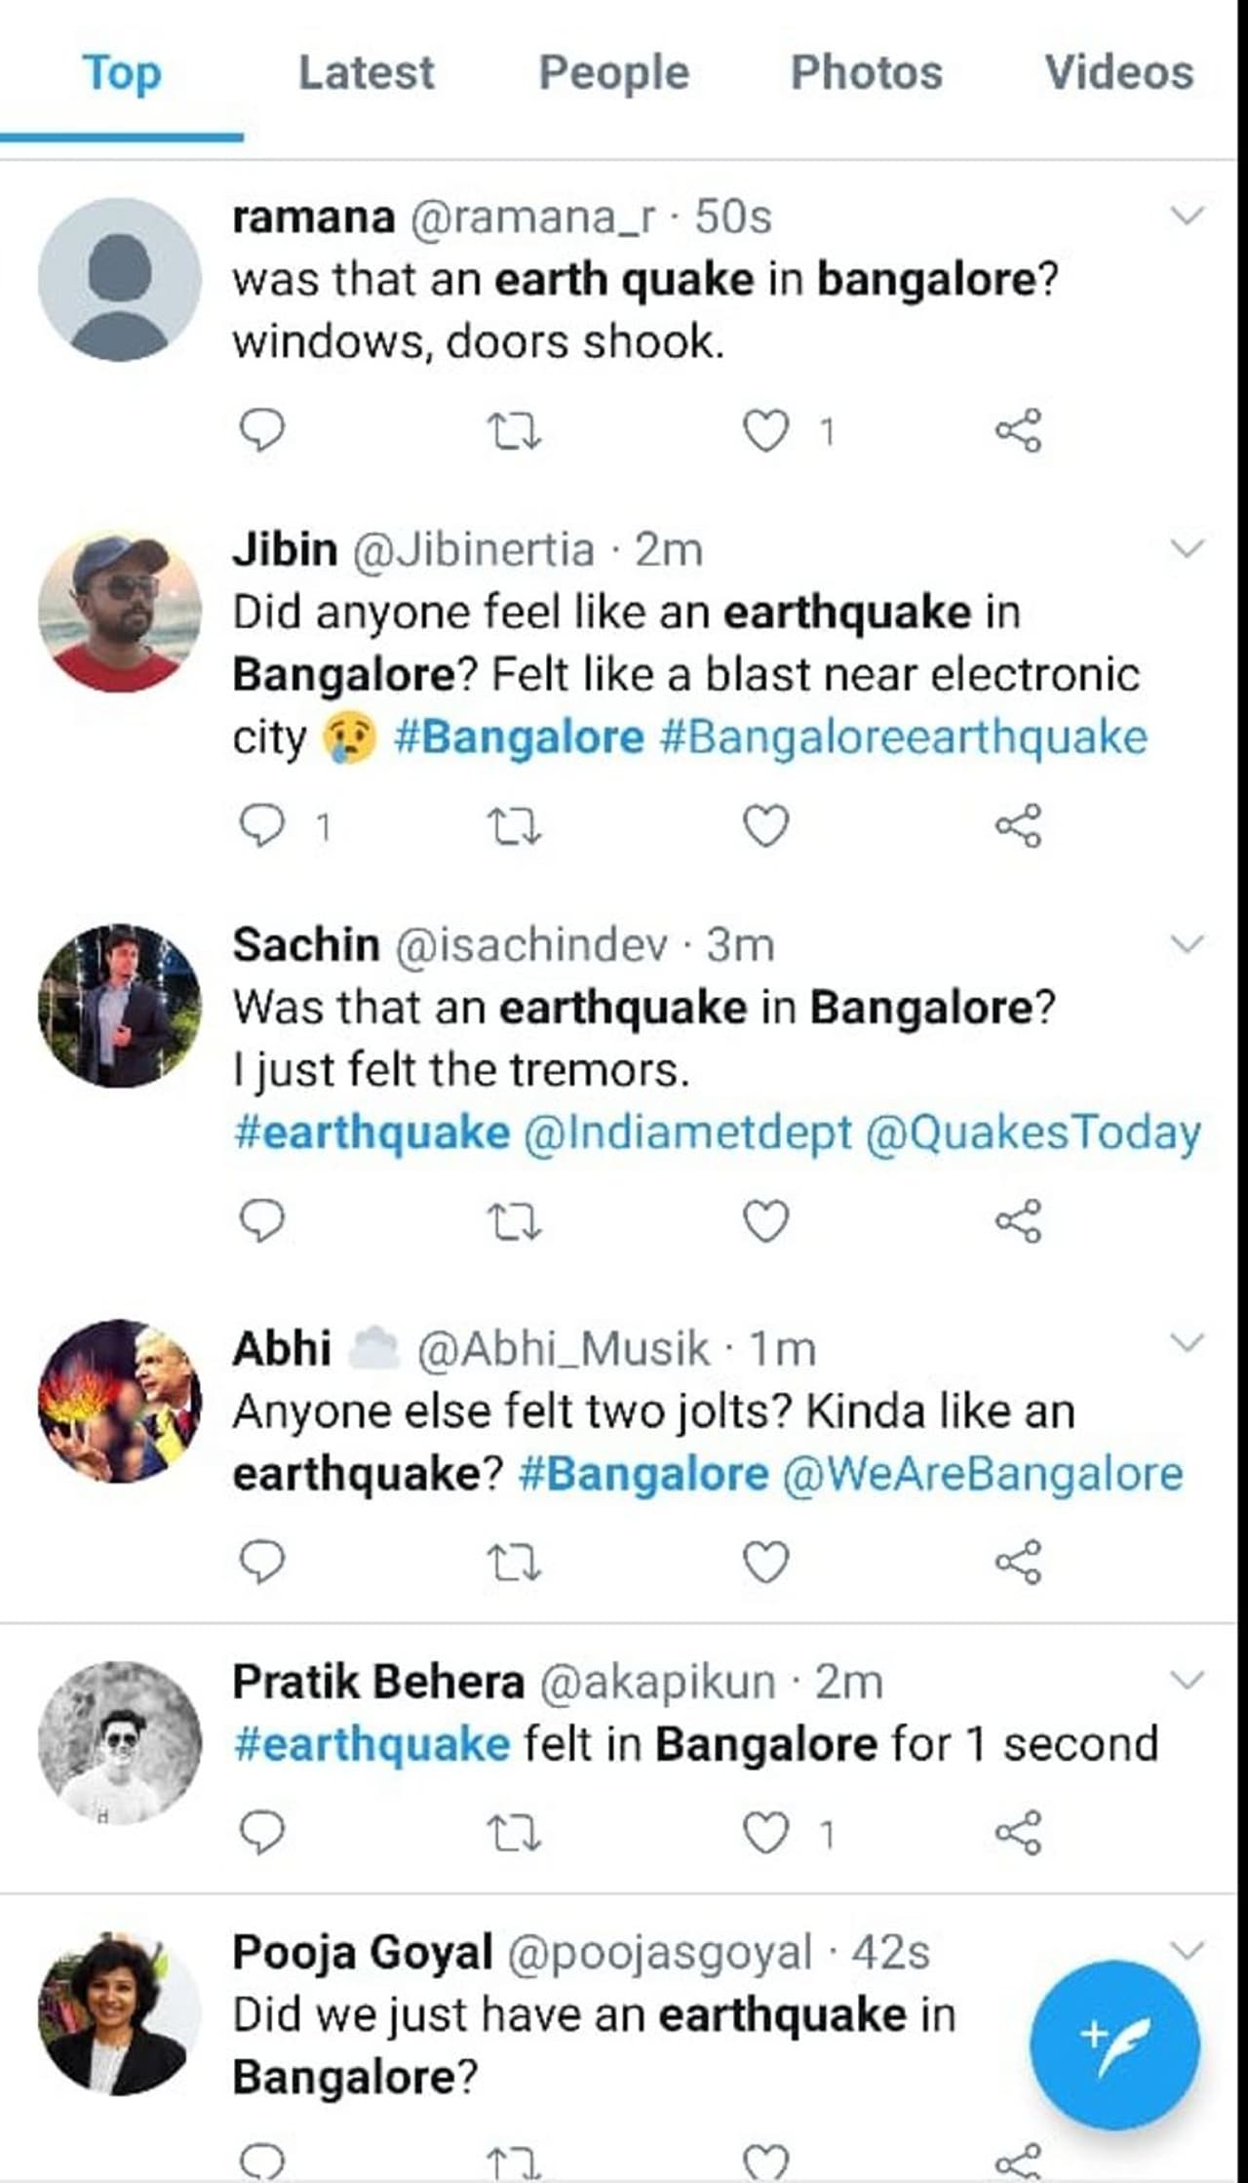The image size is (1248, 2183).
Task: Visit the @WeAreBangalore mention
Action: point(982,1474)
